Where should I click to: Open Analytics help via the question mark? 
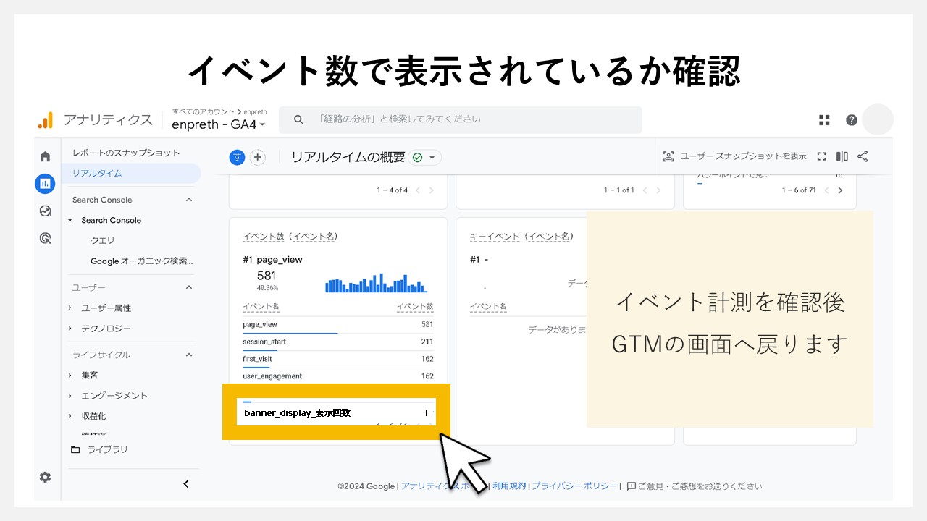(x=851, y=119)
